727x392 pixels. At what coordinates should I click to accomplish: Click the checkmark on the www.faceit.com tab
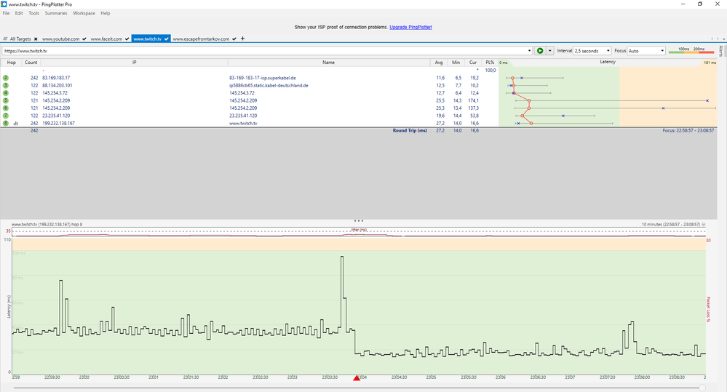127,39
